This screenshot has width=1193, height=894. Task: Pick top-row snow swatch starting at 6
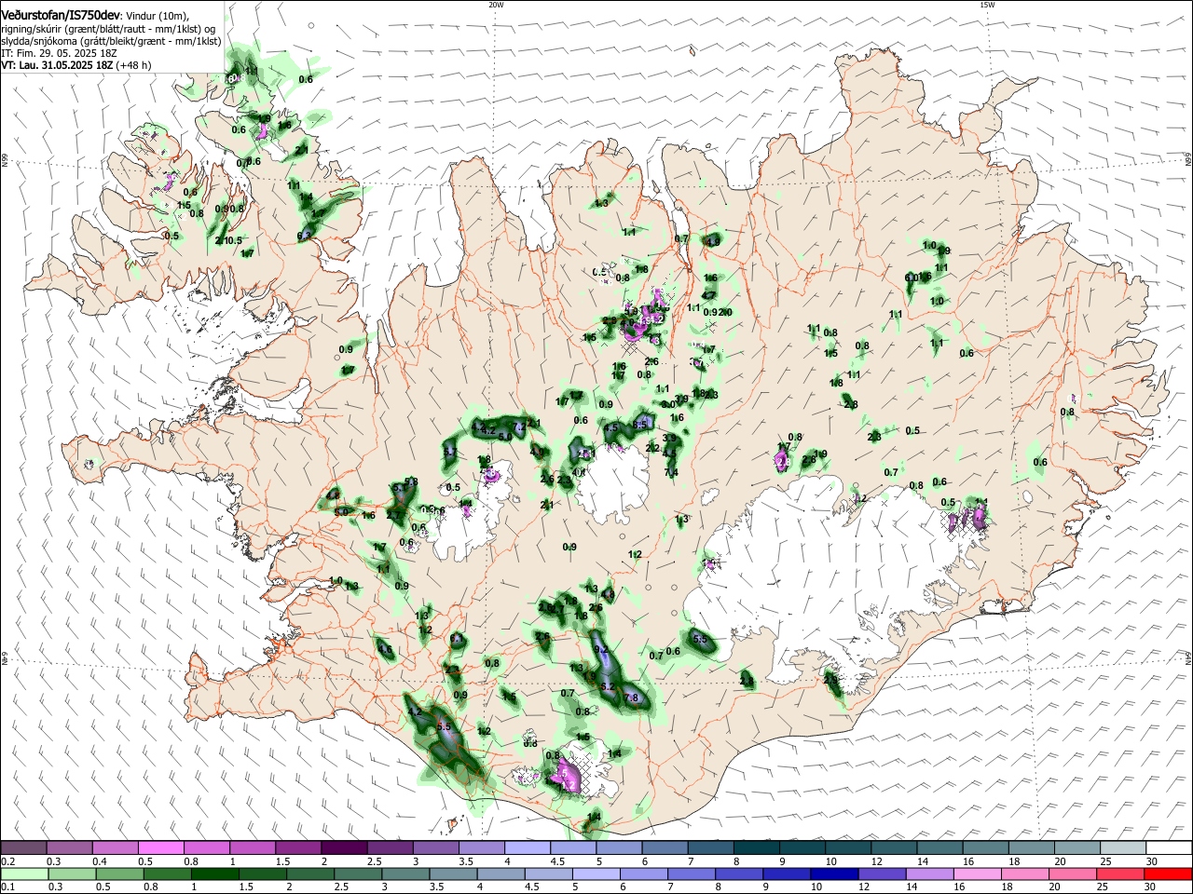[x=665, y=848]
